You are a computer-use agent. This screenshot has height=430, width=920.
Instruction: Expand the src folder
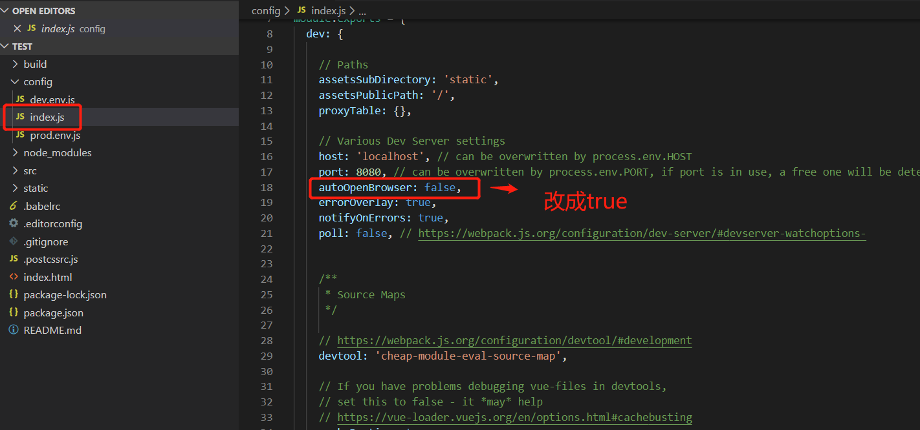(x=30, y=171)
